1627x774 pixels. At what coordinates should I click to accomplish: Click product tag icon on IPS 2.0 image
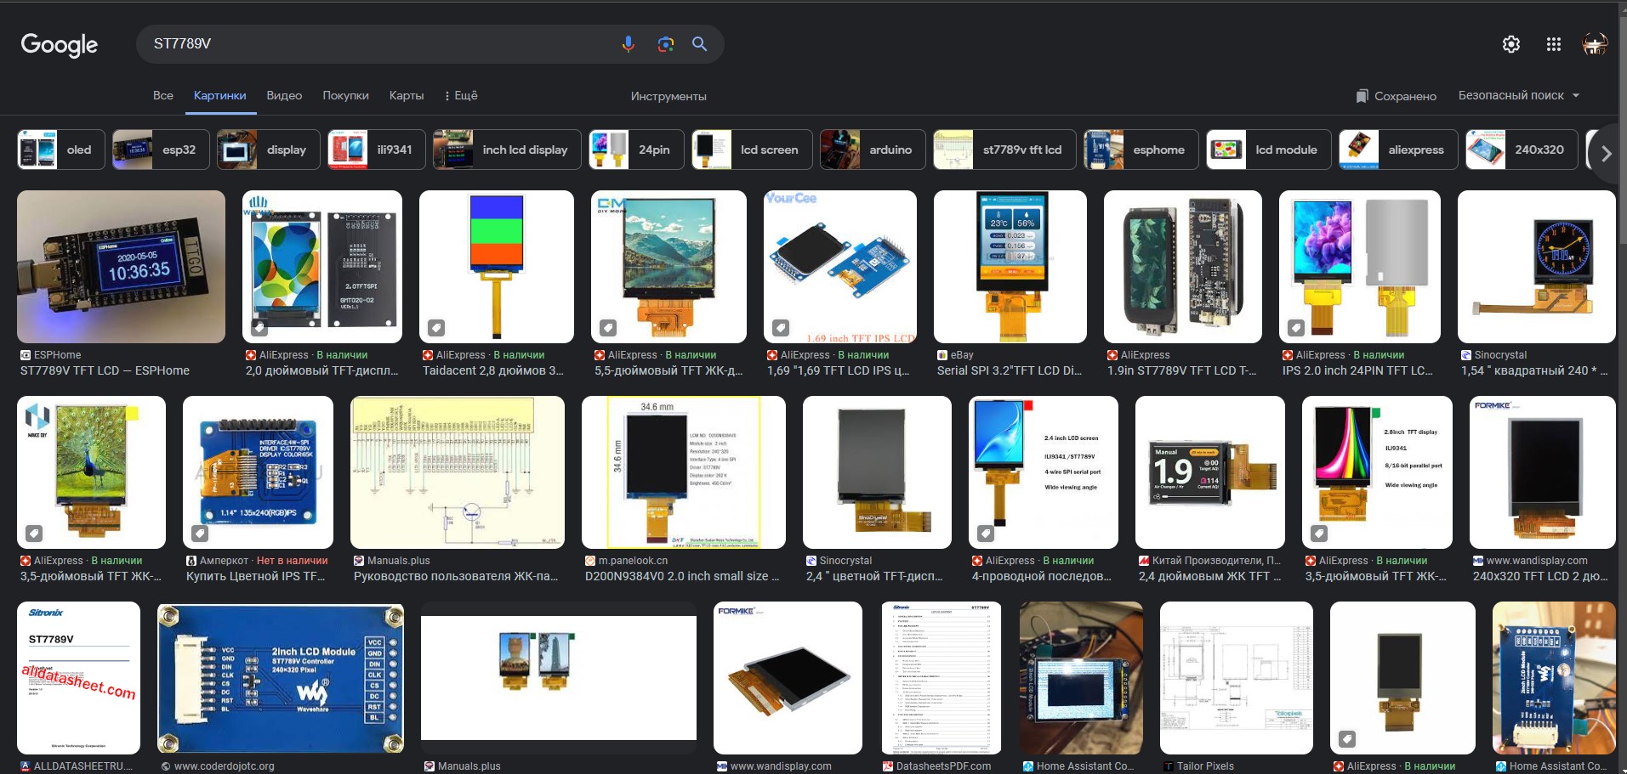1295,327
